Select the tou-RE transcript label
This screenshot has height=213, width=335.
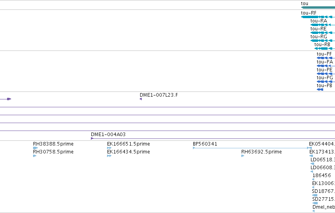[x=318, y=29]
